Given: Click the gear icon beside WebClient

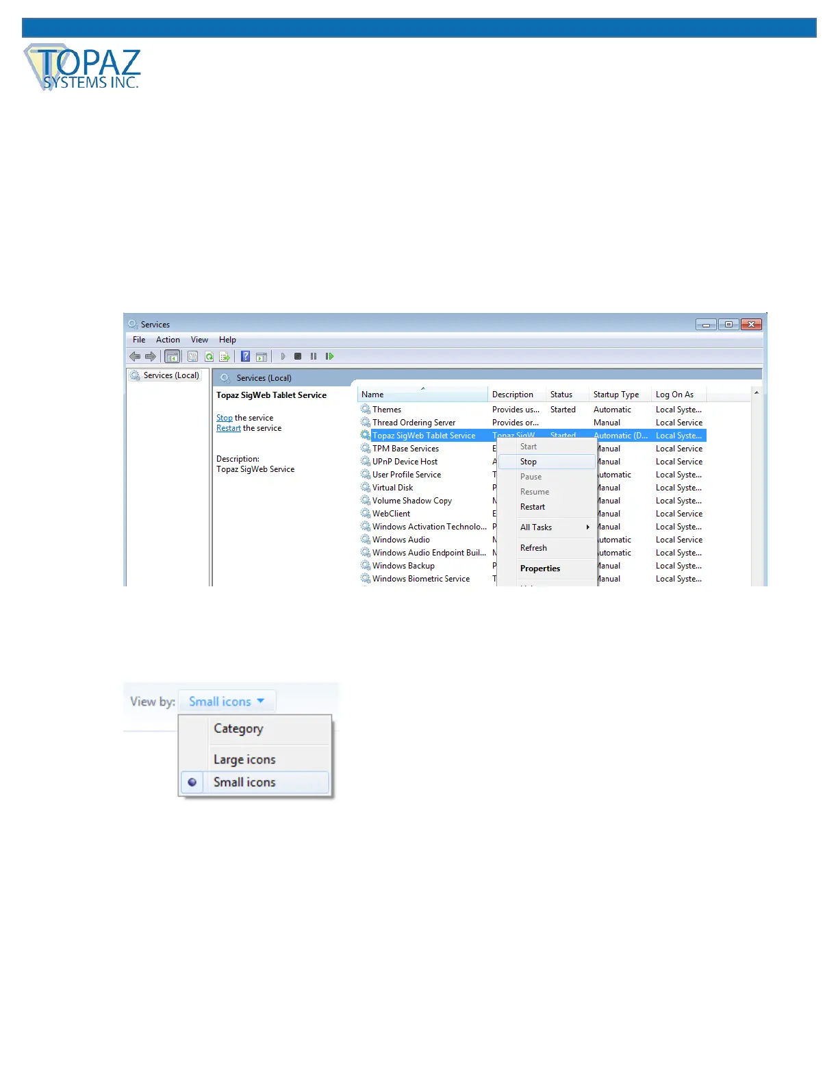Looking at the screenshot, I should tap(366, 513).
